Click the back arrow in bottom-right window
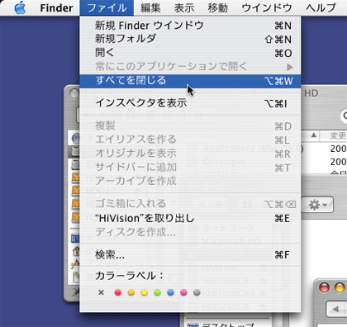Viewport: 347px width, 327px height. (x=336, y=309)
